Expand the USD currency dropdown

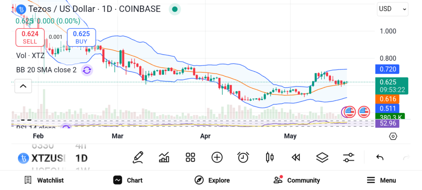(x=392, y=9)
